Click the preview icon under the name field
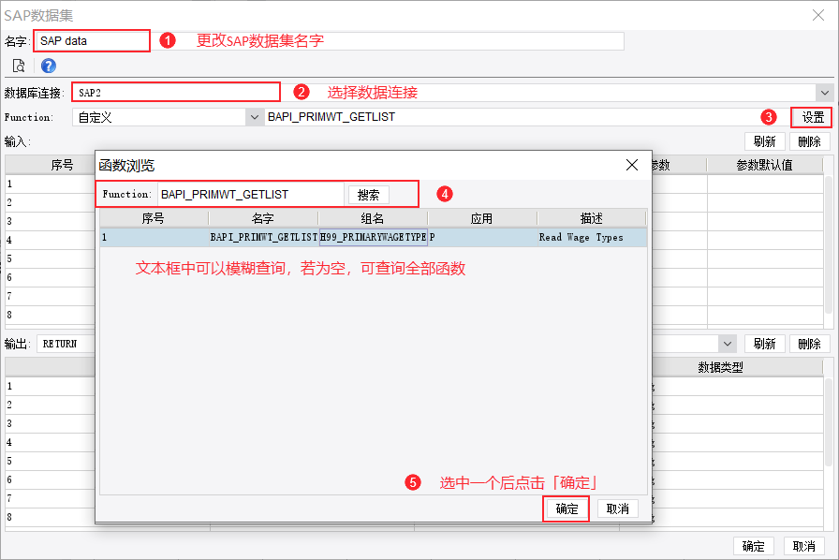Image resolution: width=839 pixels, height=560 pixels. coord(19,66)
